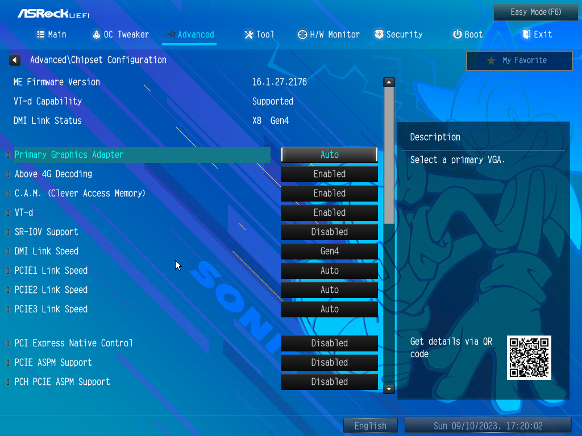Click the ASRock UEFI logo

[x=54, y=14]
